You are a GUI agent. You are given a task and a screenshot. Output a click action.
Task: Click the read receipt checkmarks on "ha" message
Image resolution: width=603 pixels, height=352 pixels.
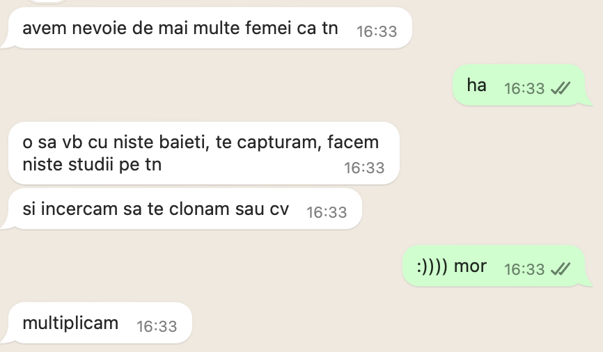coord(561,88)
